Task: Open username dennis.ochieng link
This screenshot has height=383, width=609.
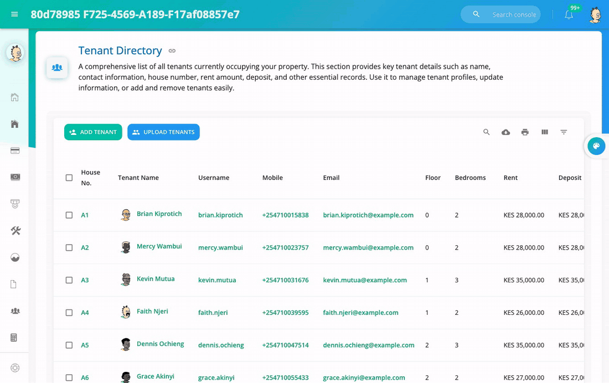Action: pos(221,345)
